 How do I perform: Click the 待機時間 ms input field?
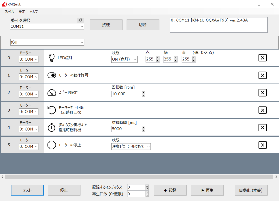point(126,129)
